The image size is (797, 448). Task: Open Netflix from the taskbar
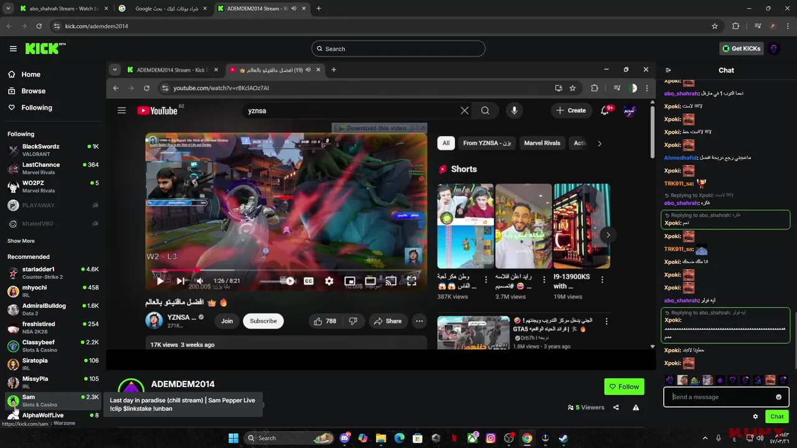[x=454, y=438]
